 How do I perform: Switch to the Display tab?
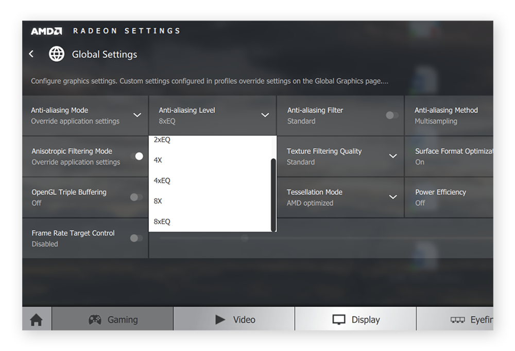[355, 319]
